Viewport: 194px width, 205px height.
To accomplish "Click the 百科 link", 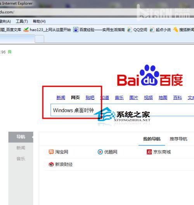I will click(x=178, y=97).
